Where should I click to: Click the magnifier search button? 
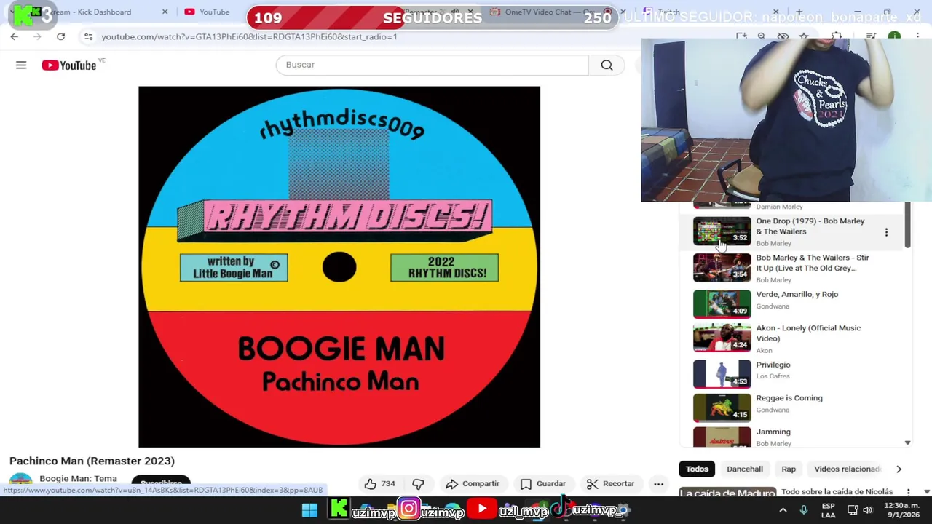click(607, 65)
